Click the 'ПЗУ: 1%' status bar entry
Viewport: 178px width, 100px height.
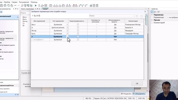(131, 98)
